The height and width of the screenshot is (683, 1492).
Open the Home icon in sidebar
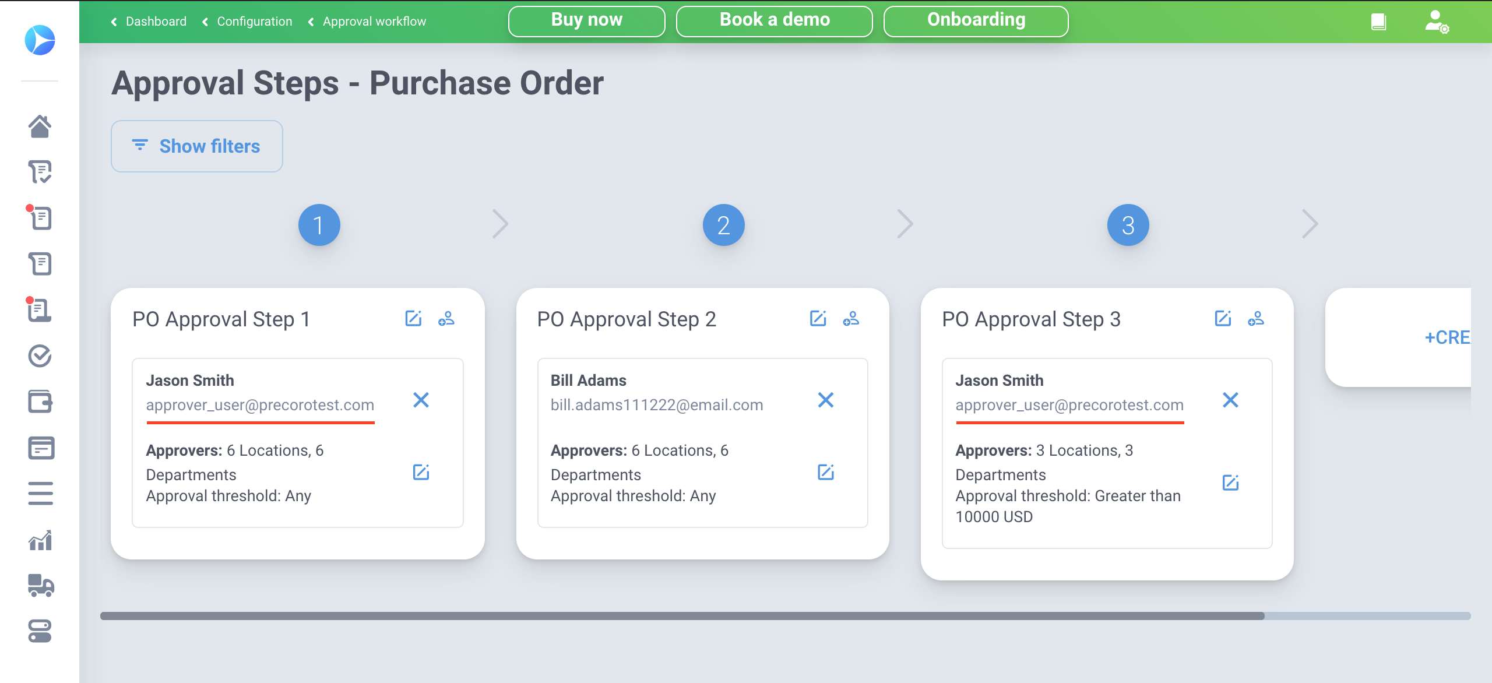40,126
